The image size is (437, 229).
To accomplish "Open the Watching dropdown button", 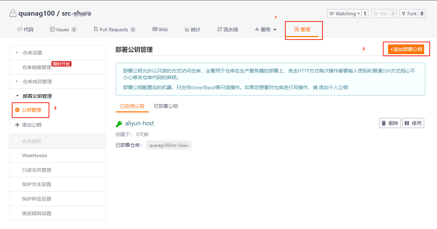I will [344, 14].
